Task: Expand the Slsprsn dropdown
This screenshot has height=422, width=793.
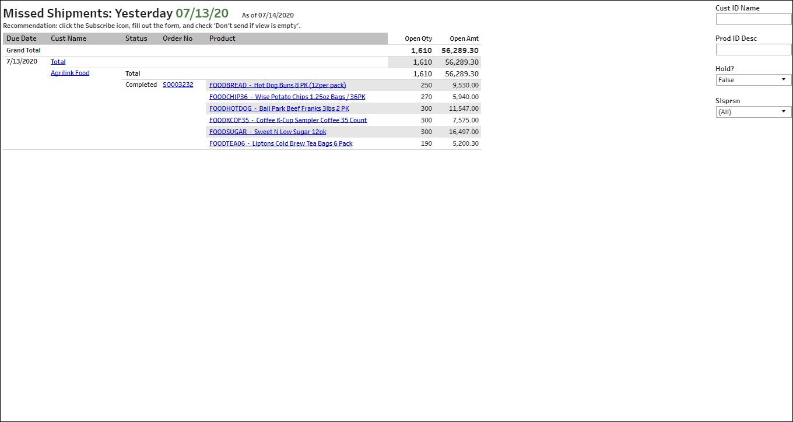Action: click(753, 112)
